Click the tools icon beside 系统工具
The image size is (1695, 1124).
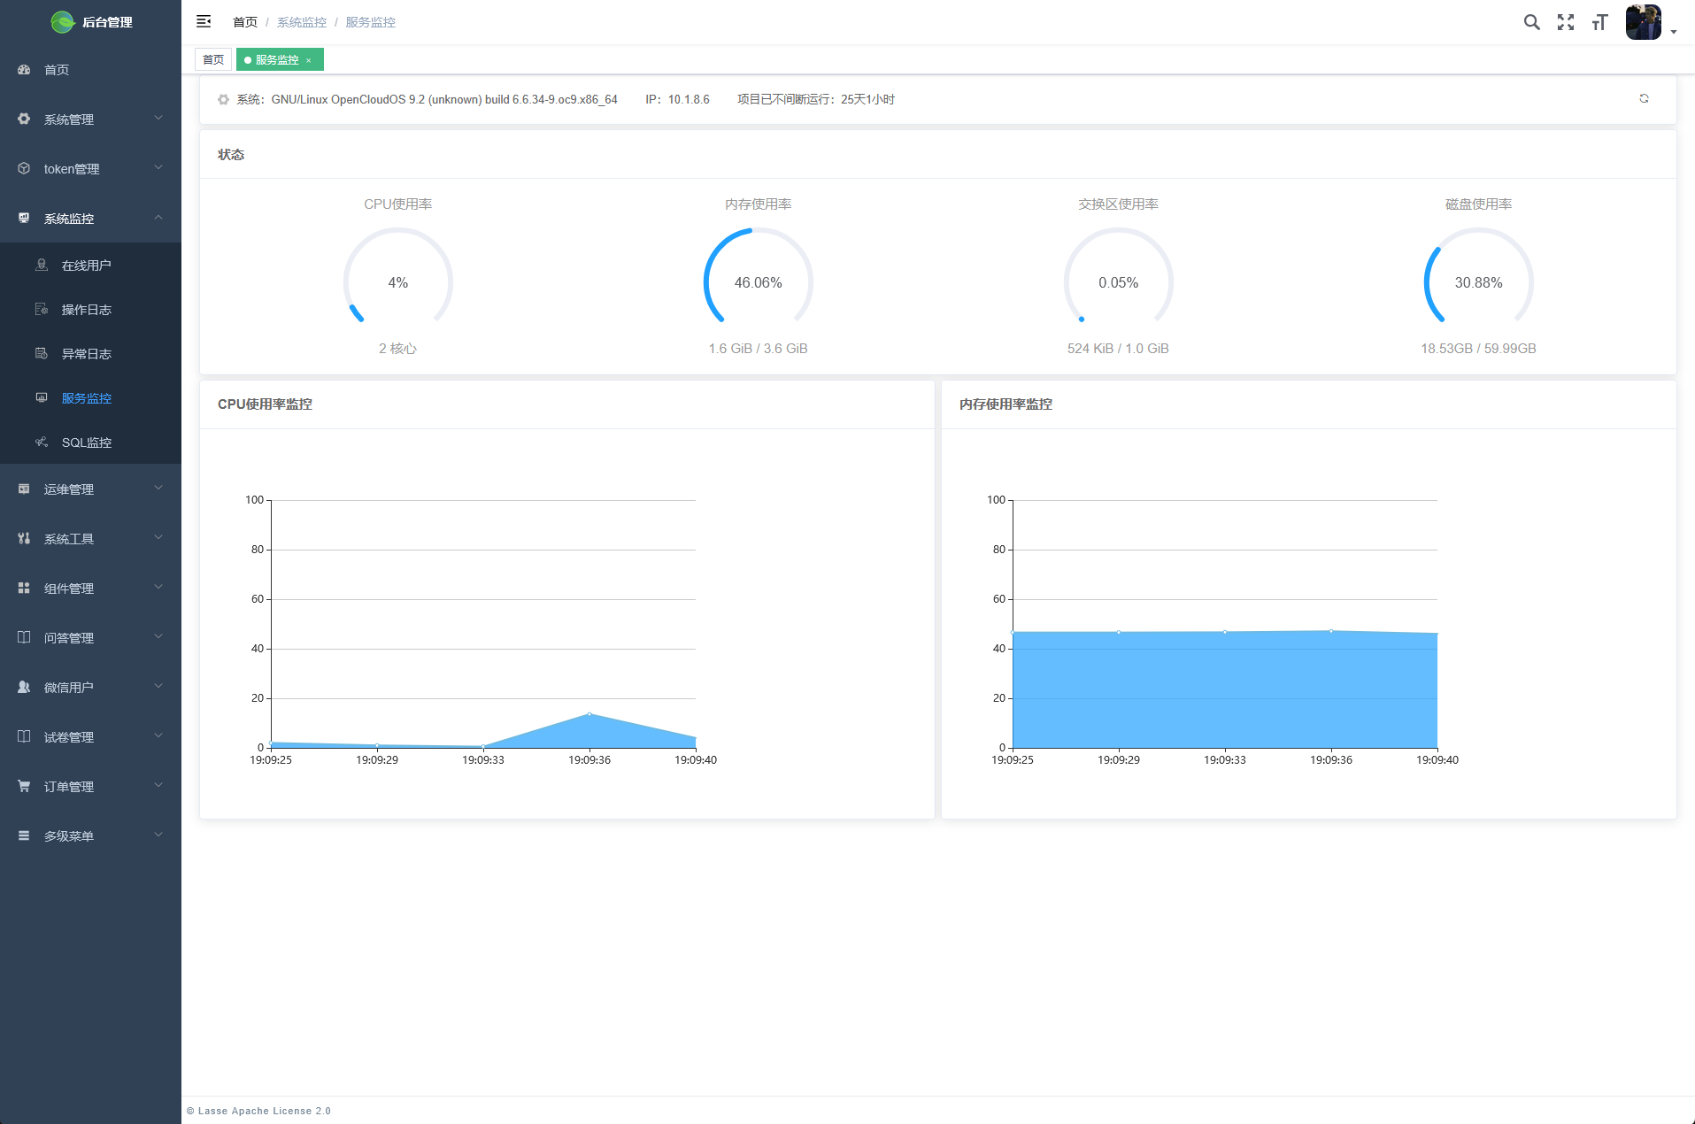point(24,538)
